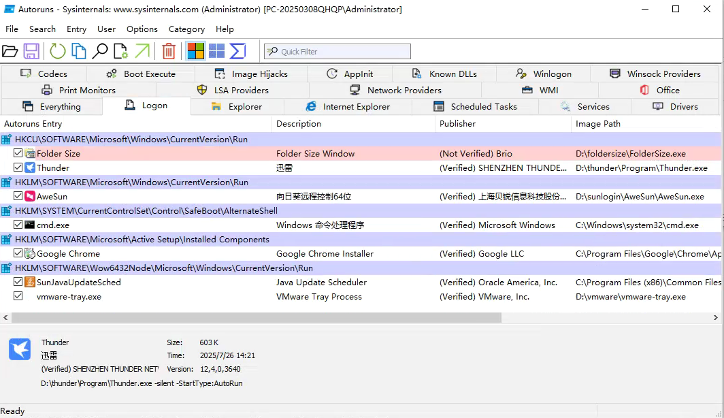
Task: Toggle the colored Windows entries filter icon
Action: [x=196, y=51]
